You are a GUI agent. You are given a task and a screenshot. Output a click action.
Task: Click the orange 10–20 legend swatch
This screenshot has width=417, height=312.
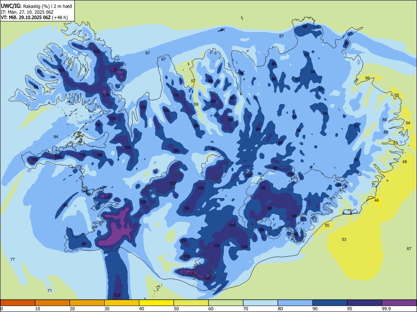53,303
